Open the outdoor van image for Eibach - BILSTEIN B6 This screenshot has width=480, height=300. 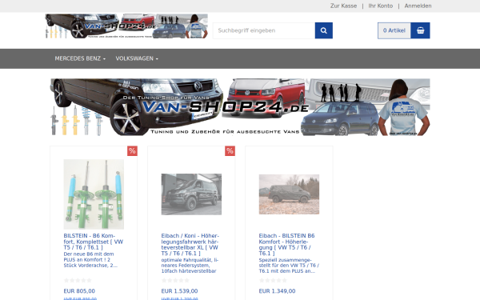pyautogui.click(x=289, y=194)
